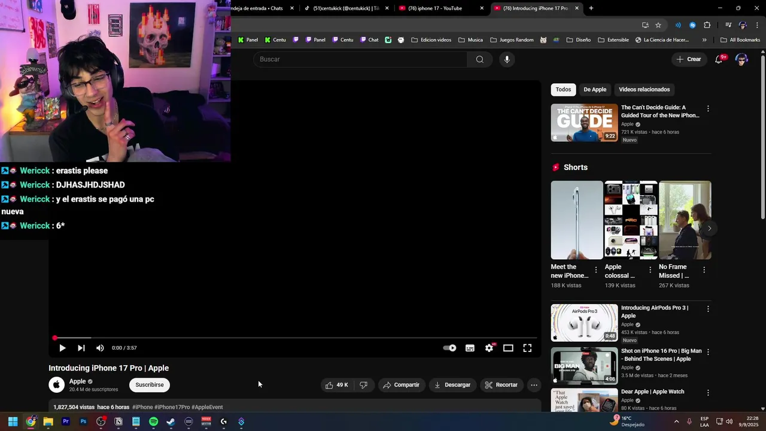
Task: Select the Todos filter chip
Action: point(563,89)
